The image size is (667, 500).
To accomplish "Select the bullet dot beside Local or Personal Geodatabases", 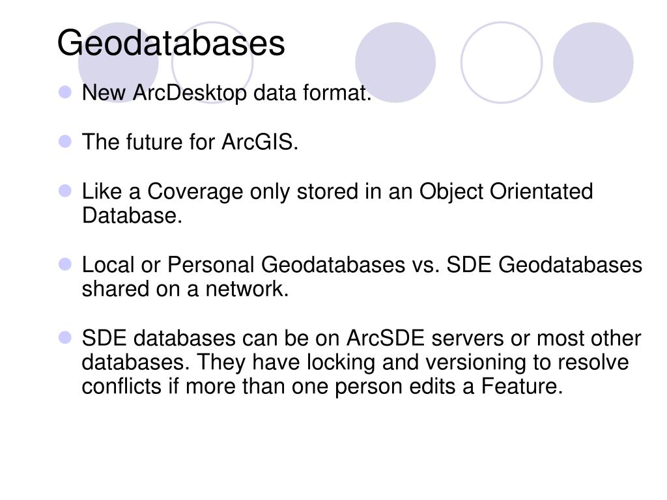I will pos(65,264).
